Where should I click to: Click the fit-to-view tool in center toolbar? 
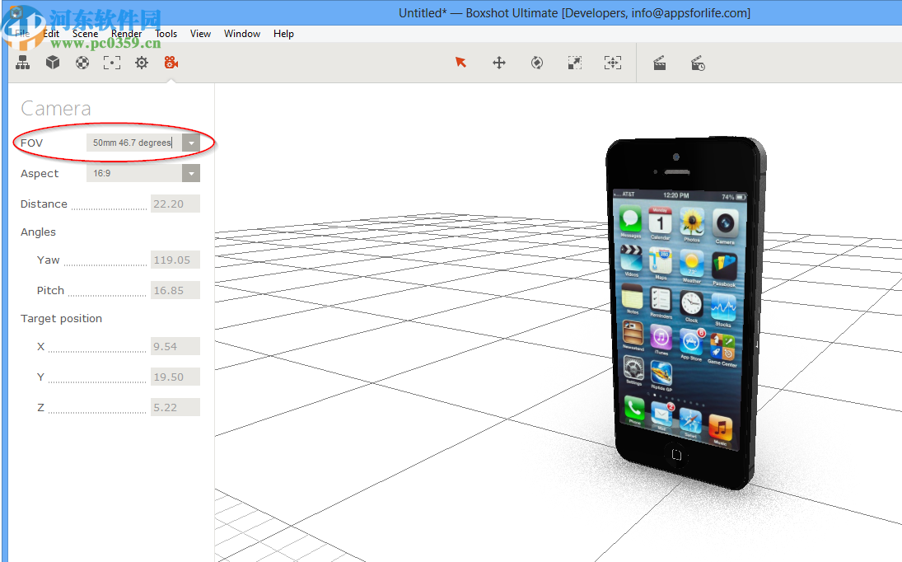tap(612, 63)
